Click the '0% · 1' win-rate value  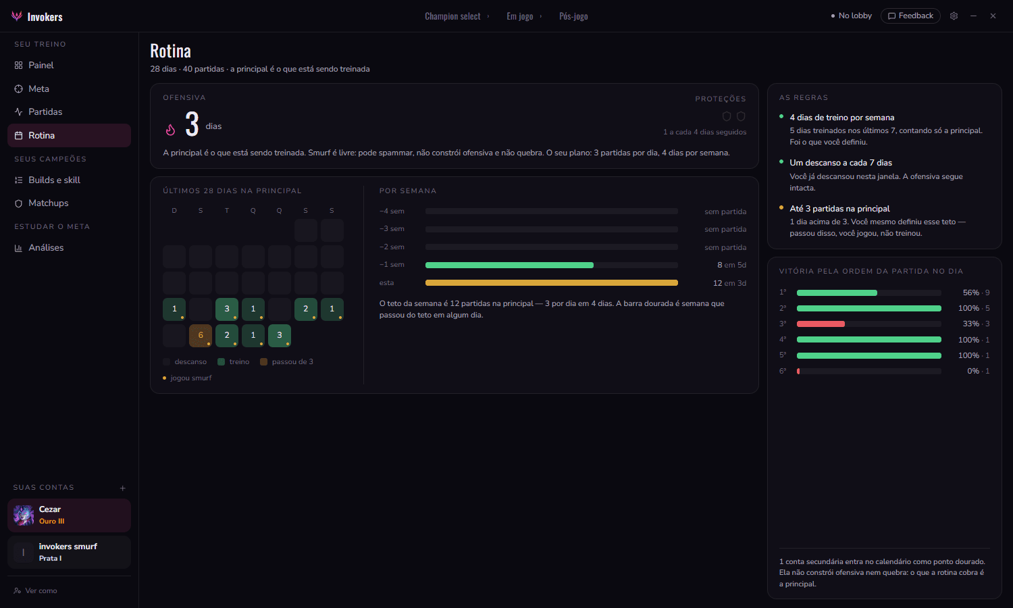(x=978, y=371)
